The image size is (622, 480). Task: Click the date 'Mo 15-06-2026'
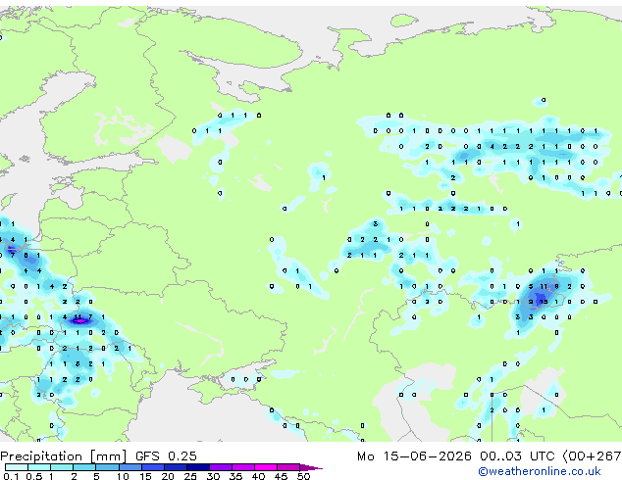(414, 456)
